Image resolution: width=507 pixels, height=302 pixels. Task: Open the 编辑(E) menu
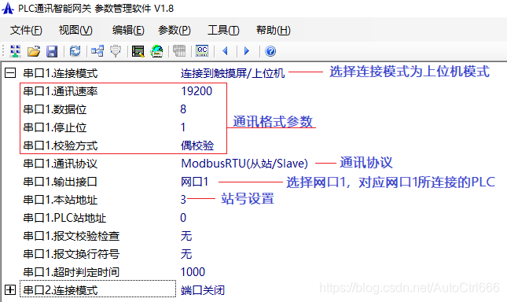[x=128, y=30]
